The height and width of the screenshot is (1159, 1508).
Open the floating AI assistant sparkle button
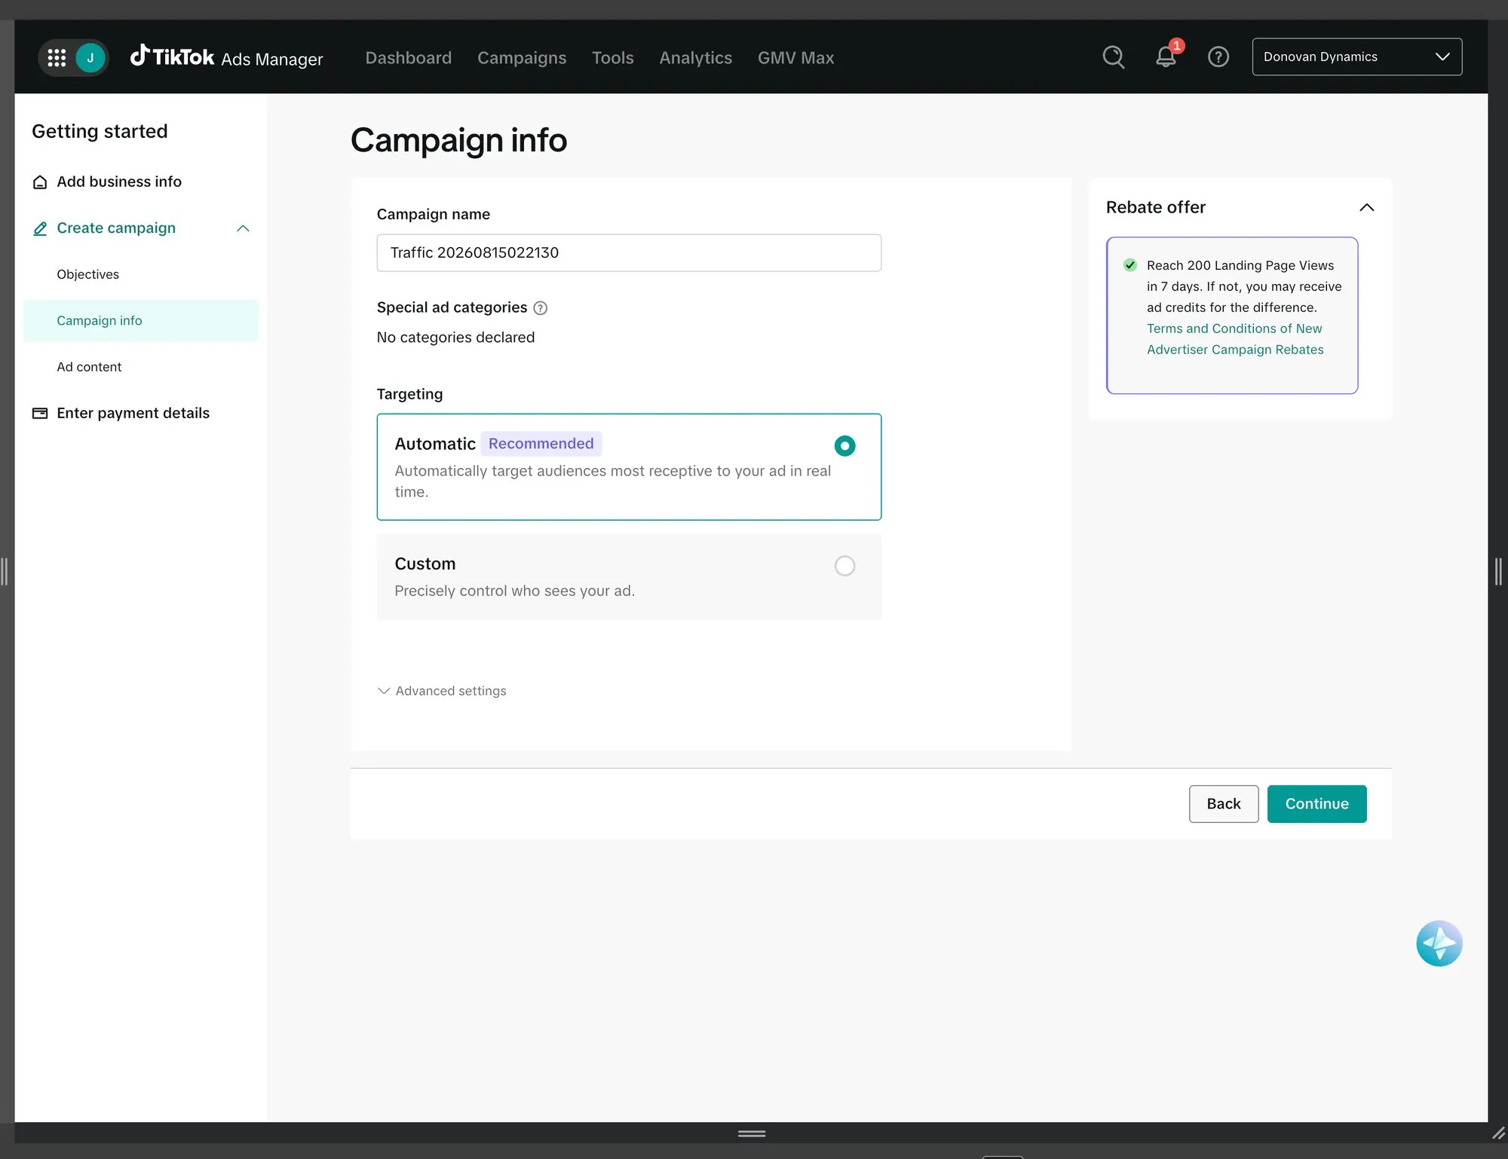pos(1439,943)
